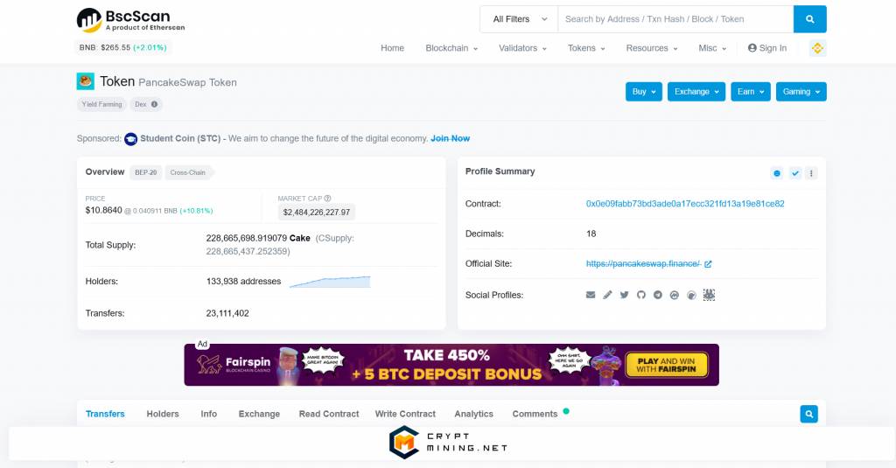Click the Market Cap help question icon
This screenshot has width=896, height=468.
327,199
